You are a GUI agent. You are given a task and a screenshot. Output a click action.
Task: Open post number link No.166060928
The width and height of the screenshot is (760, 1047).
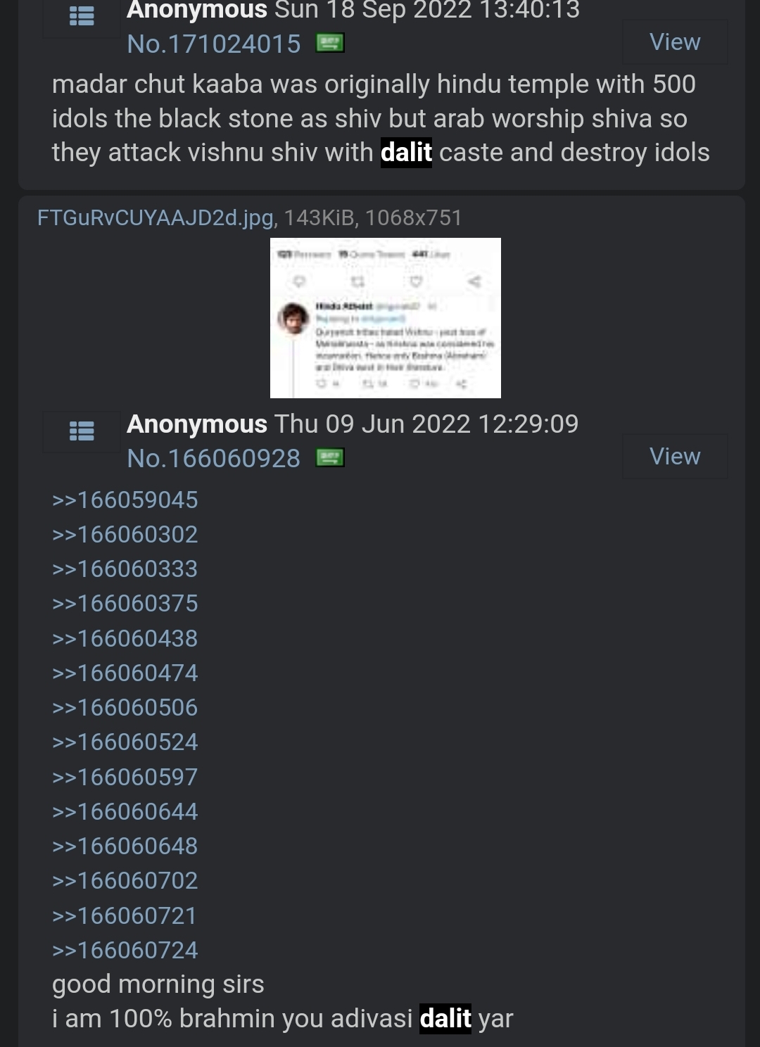214,458
